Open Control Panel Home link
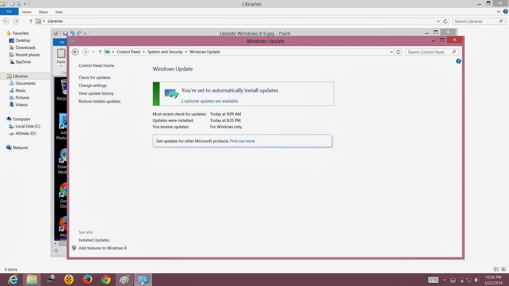This screenshot has width=509, height=286. 96,66
